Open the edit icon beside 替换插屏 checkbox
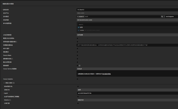Screen dimensions: 178x109 tap(79, 66)
